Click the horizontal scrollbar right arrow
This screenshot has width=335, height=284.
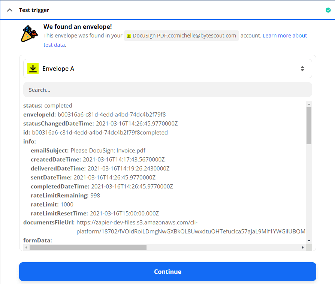[303, 248]
